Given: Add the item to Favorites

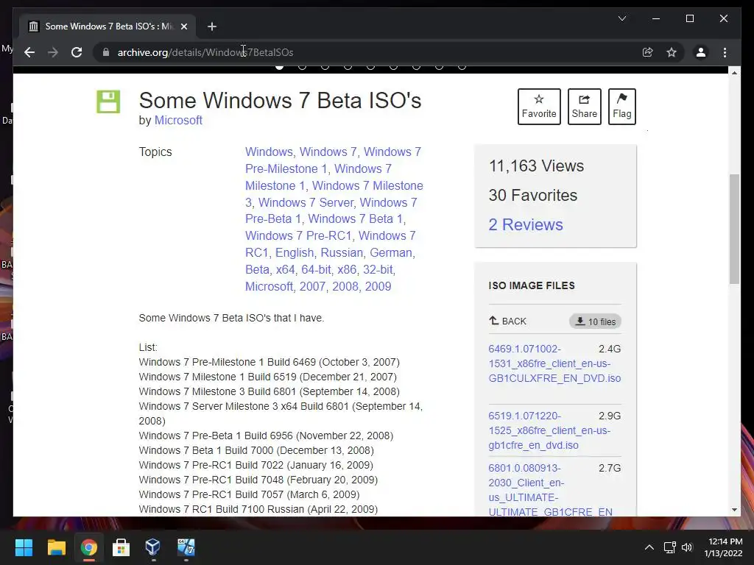Looking at the screenshot, I should click(539, 107).
